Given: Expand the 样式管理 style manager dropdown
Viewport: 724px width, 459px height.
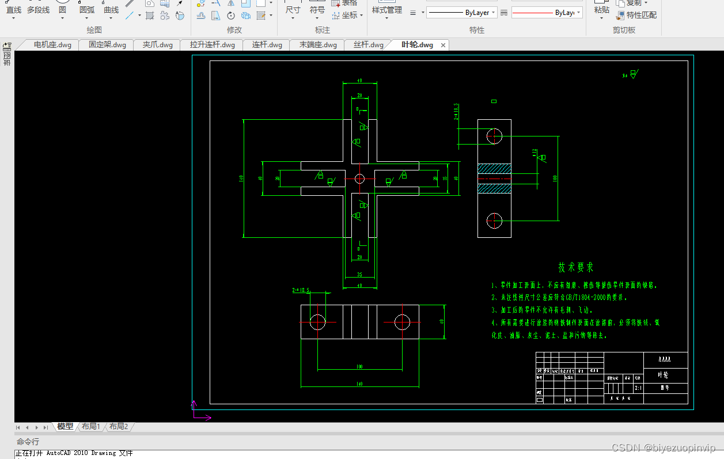Looking at the screenshot, I should click(386, 19).
